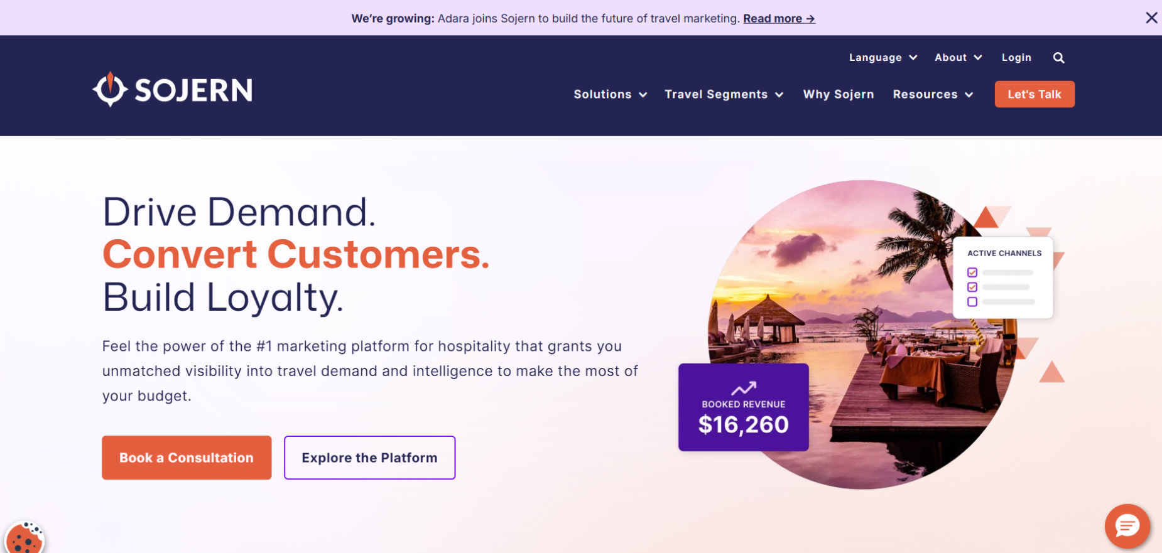Open the chat widget bubble
The height and width of the screenshot is (553, 1162).
coord(1127,526)
